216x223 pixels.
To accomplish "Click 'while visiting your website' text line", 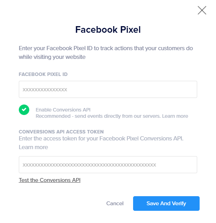I will [x=52, y=57].
